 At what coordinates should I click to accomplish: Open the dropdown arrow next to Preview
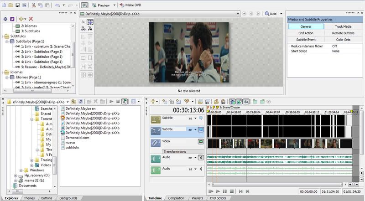click(115, 5)
